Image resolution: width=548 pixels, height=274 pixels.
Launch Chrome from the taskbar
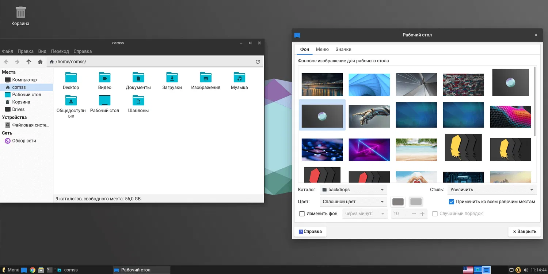33,270
